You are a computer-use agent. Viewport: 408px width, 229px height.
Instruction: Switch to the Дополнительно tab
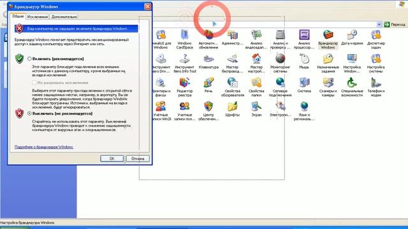[x=64, y=17]
